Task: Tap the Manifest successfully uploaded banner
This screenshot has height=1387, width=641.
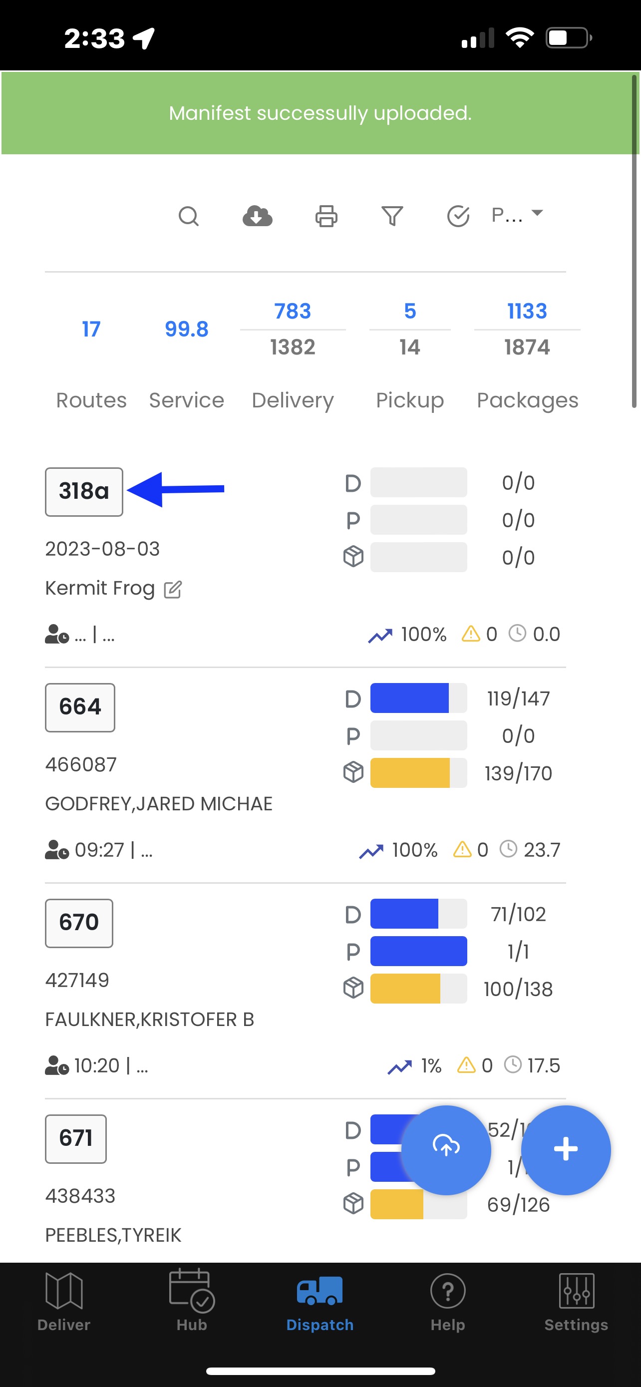Action: point(320,113)
